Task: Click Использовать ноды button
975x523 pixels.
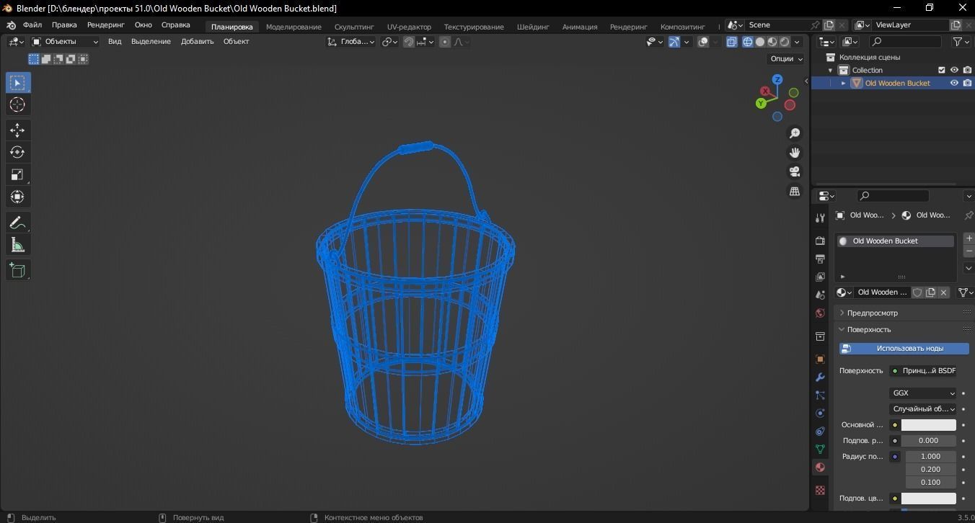Action: (x=904, y=349)
